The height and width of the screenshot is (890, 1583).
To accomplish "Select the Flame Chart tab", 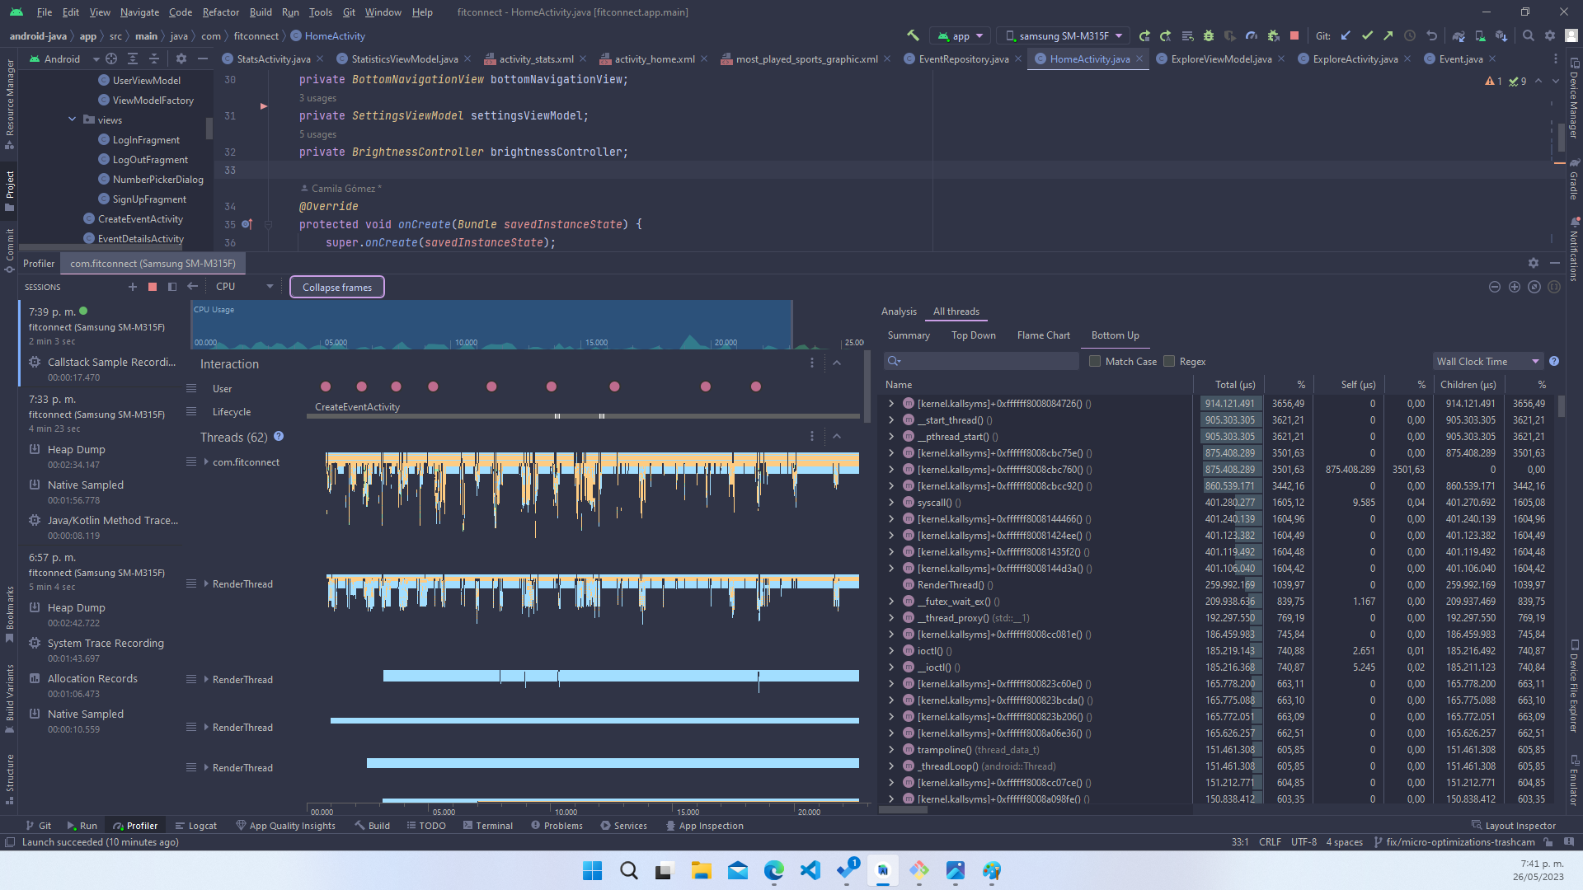I will pos(1043,335).
